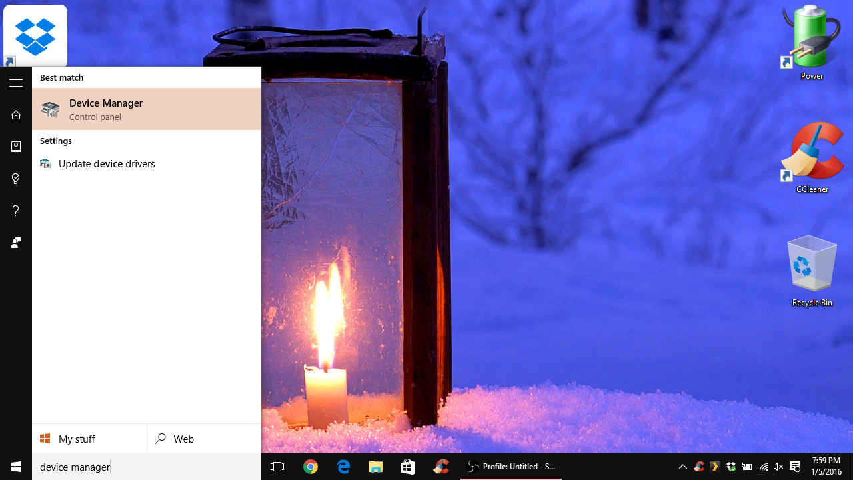The image size is (853, 480).
Task: Launch Microsoft Edge from the taskbar
Action: point(343,467)
